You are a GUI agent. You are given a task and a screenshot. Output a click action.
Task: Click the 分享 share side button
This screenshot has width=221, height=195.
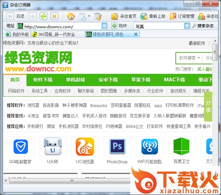click(x=208, y=107)
